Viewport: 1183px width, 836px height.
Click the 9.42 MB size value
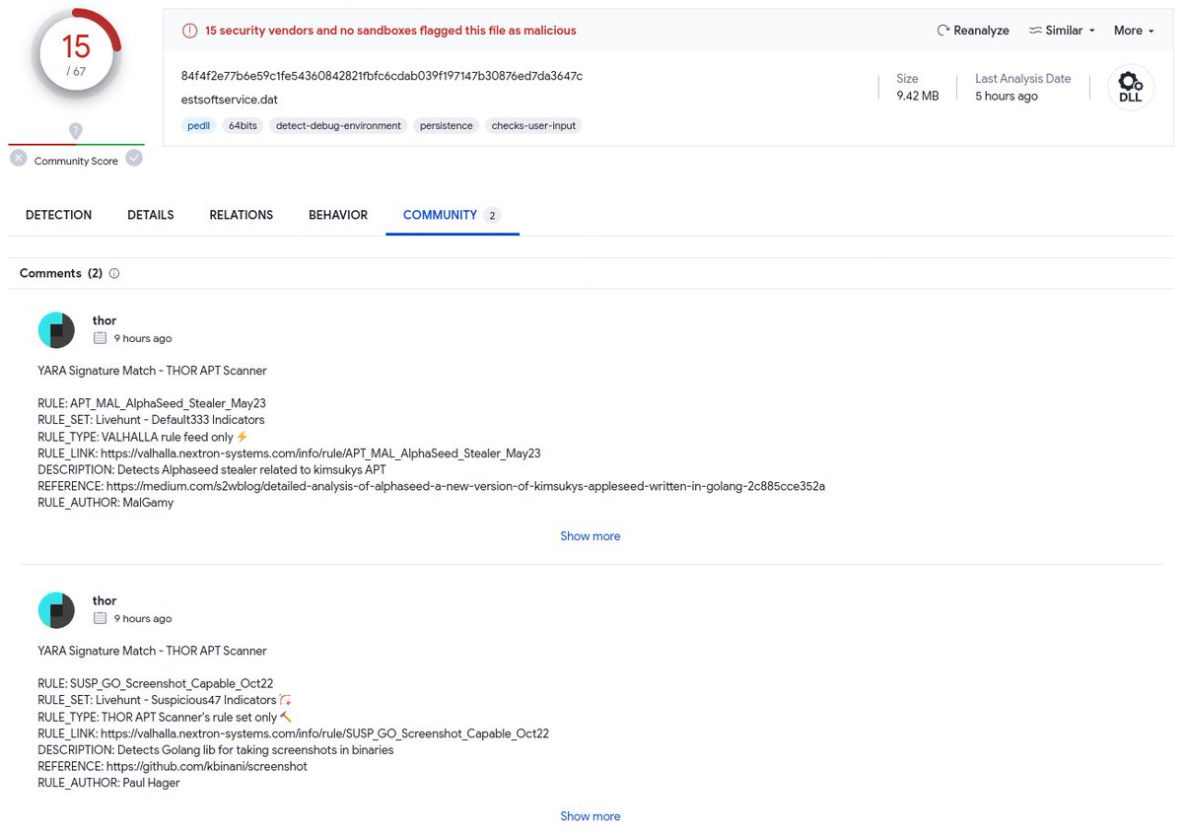click(x=917, y=96)
